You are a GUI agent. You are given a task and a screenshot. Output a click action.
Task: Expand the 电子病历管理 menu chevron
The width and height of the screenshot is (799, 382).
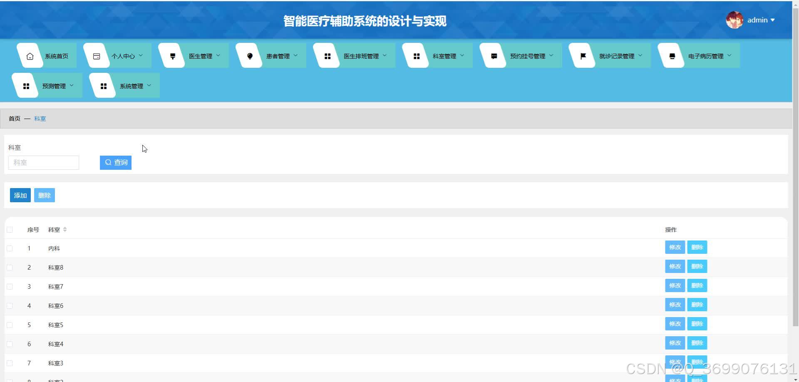[729, 55]
